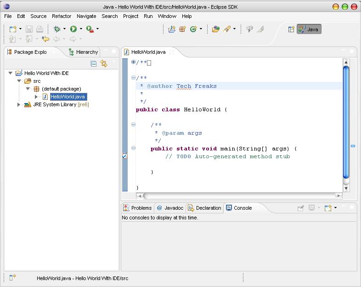Open the Navigate menu
This screenshot has height=287, width=361.
86,16
